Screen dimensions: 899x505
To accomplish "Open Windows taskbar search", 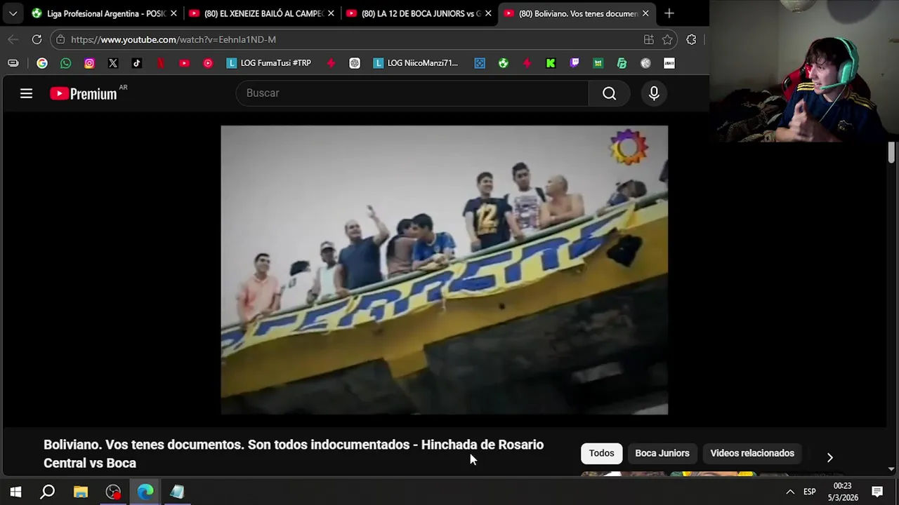I will (x=48, y=492).
